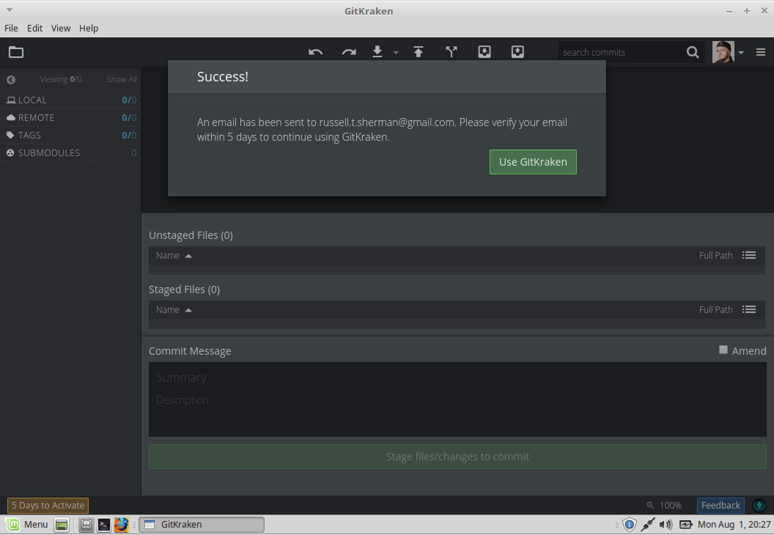Toggle Unstaged Files list view icon

[x=749, y=255]
